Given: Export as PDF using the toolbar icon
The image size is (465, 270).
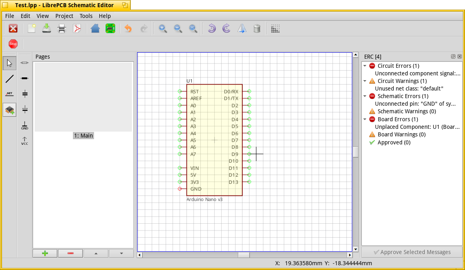Looking at the screenshot, I should click(77, 28).
